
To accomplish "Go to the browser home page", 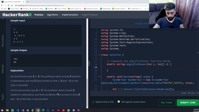I will point(12,6).
